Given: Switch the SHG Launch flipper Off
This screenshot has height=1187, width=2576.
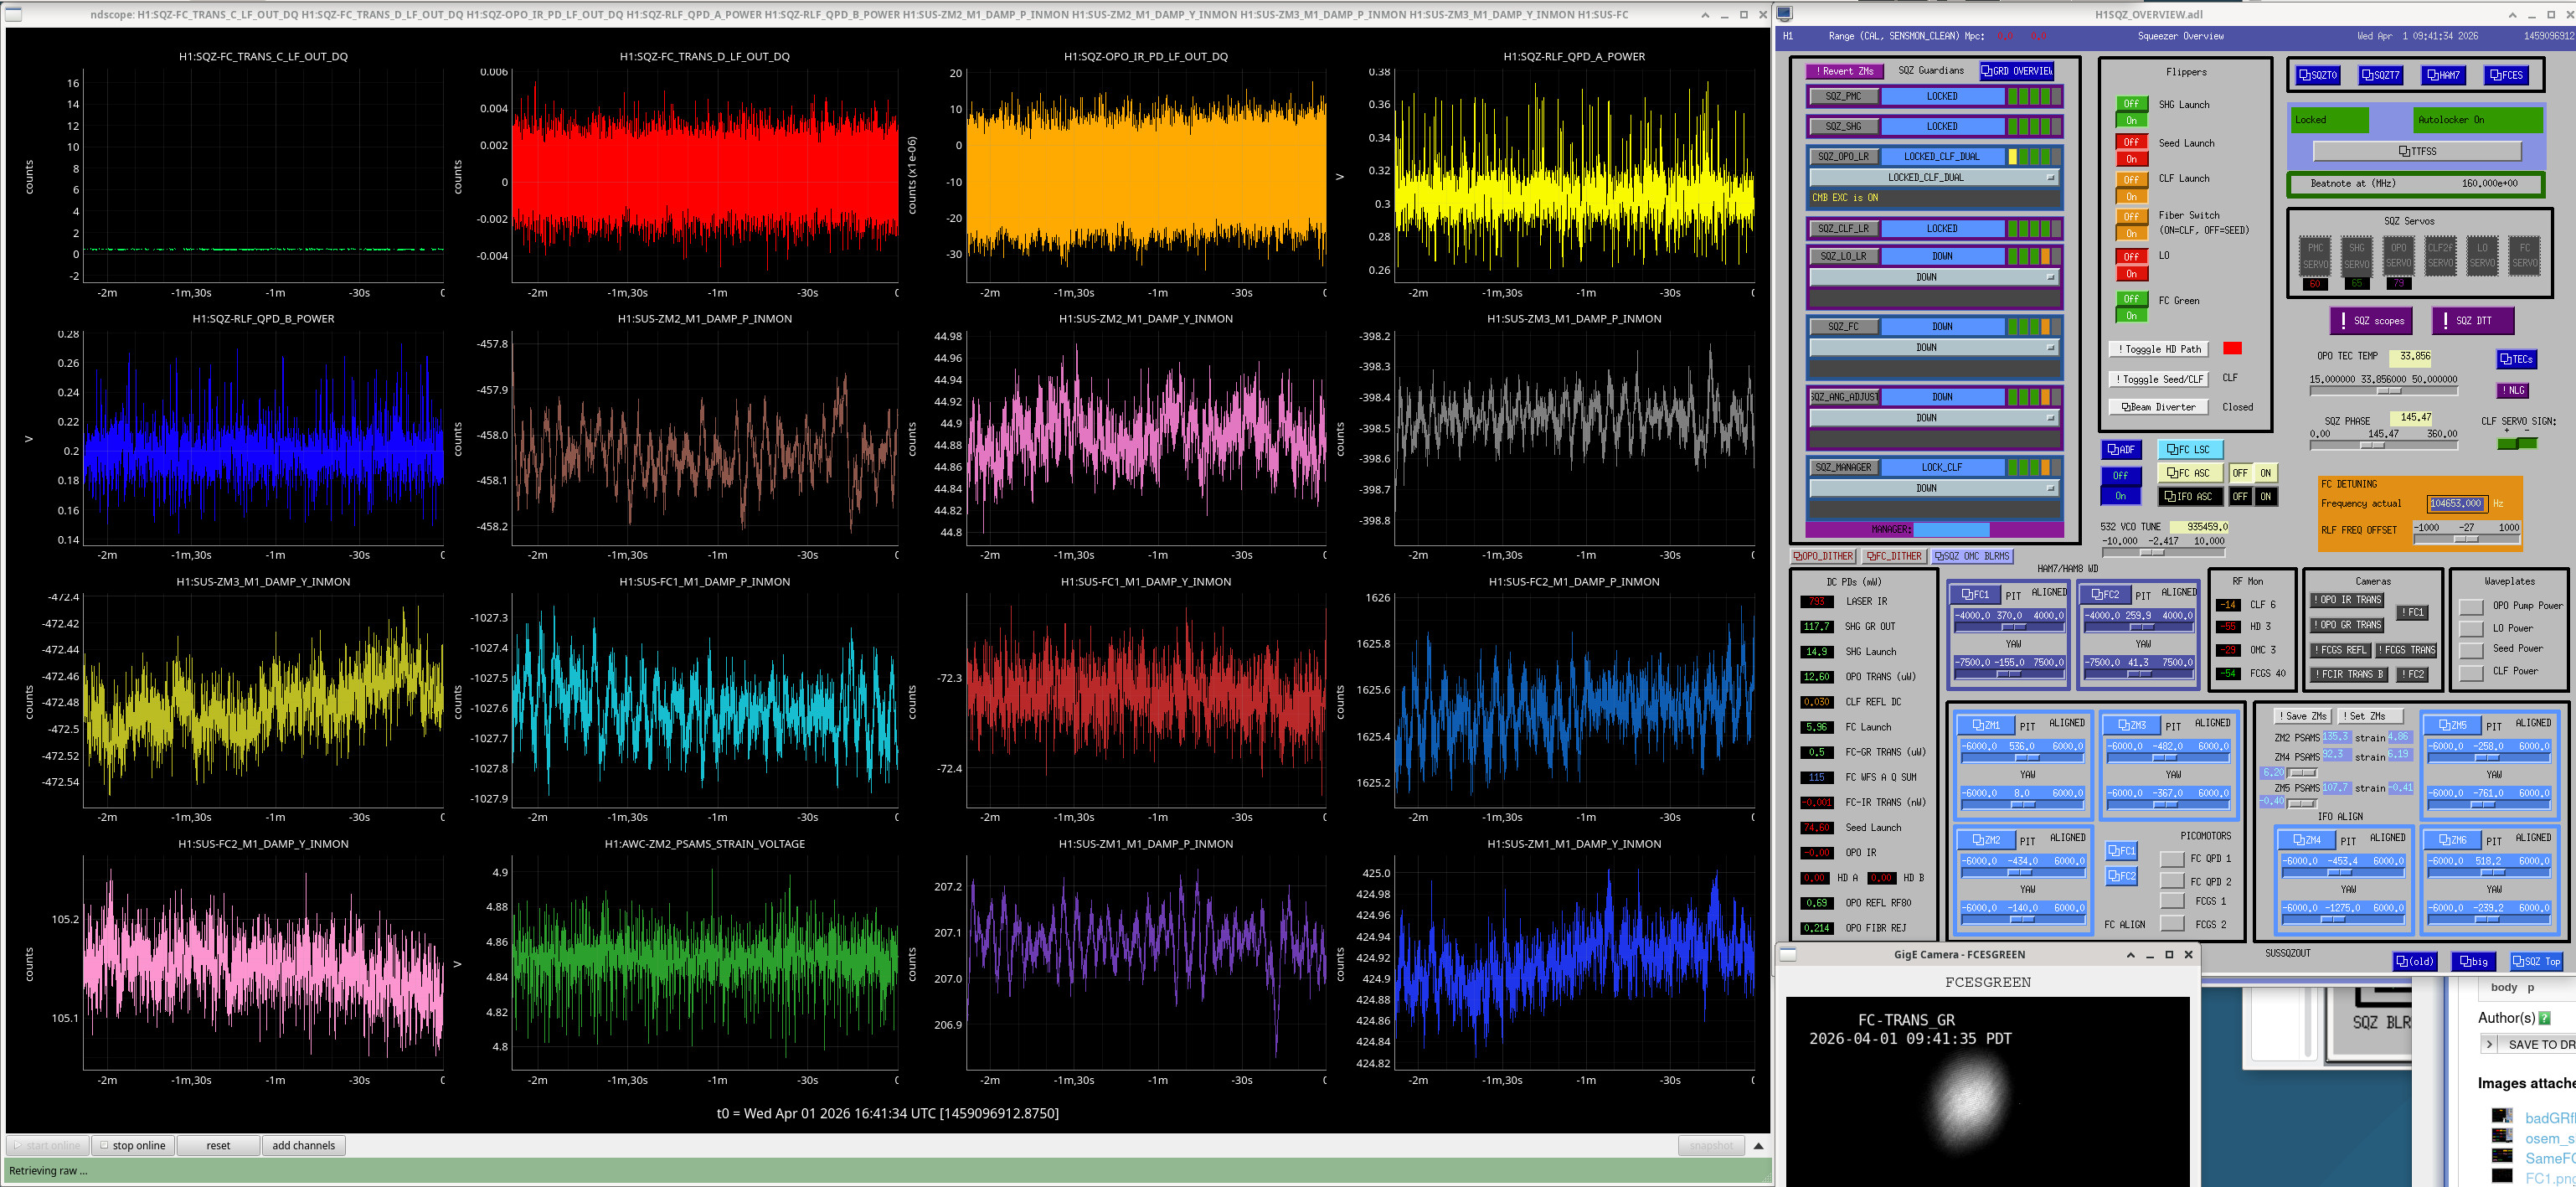Looking at the screenshot, I should (x=2131, y=104).
